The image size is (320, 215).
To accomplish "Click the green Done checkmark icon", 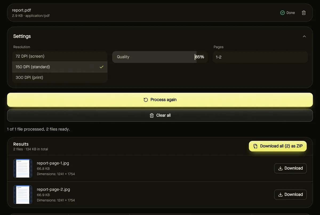I will [x=282, y=13].
